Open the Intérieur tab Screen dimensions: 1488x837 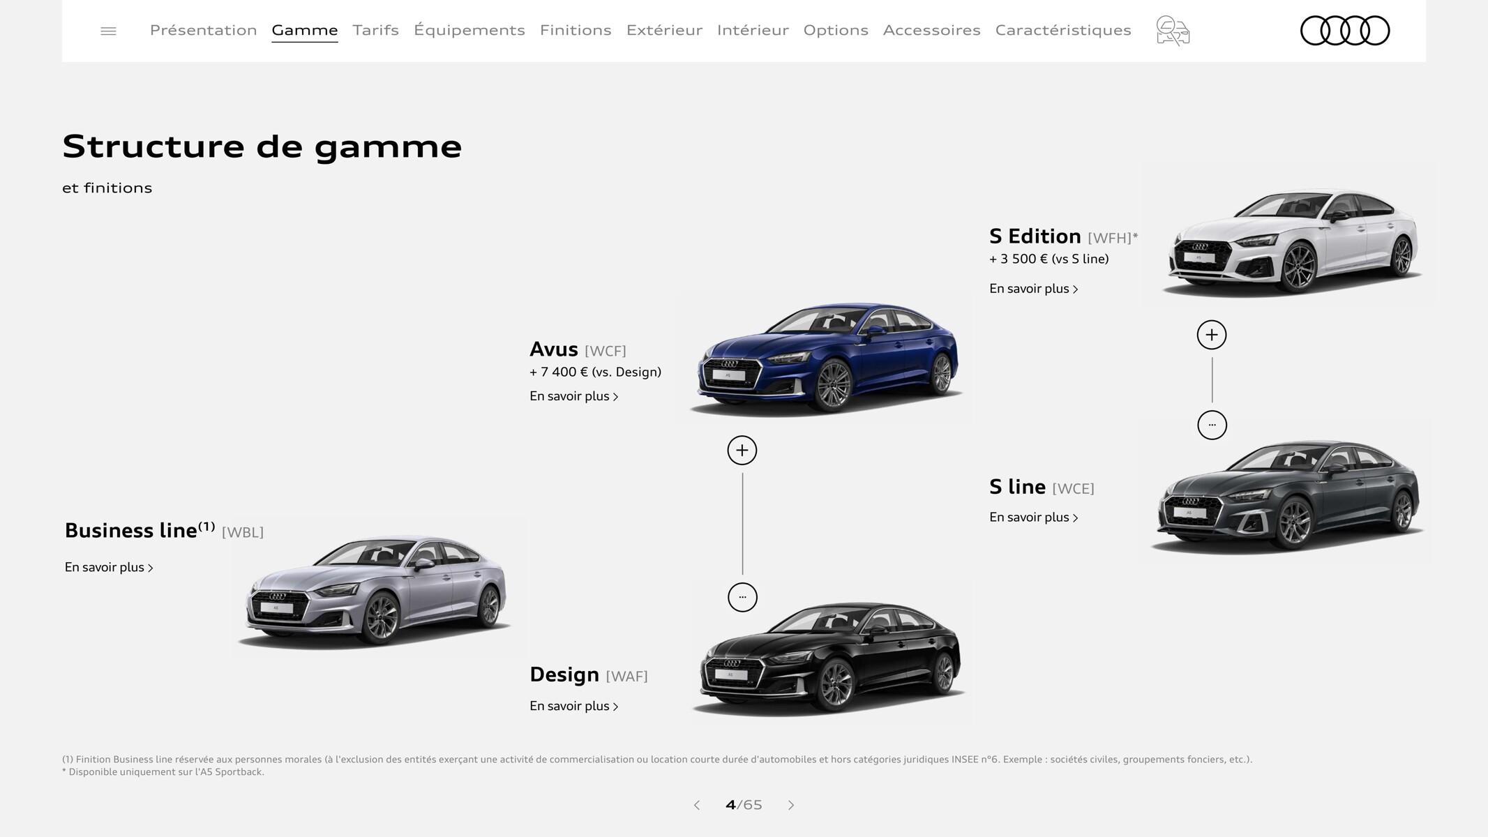click(x=753, y=30)
